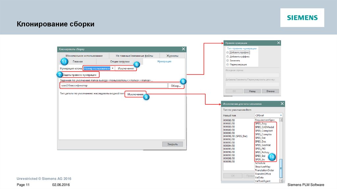
Task: Open the Опции загрузки tab
Action: [120, 62]
